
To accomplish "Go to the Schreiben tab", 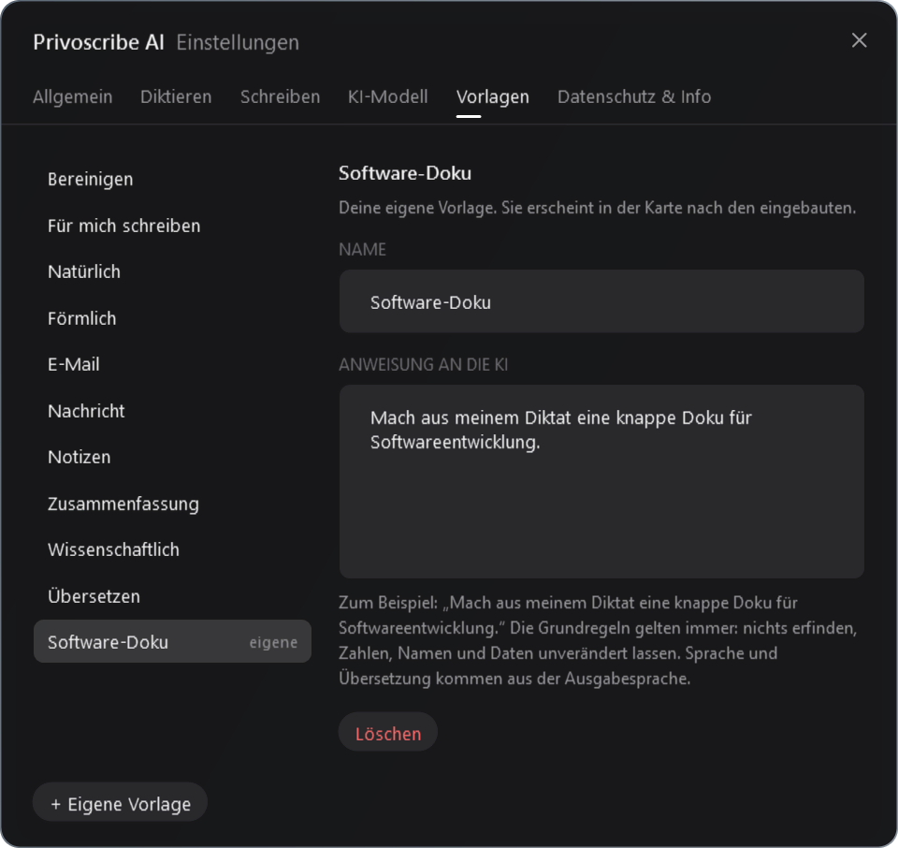I will coord(280,96).
